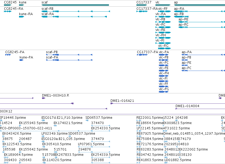225x164 pixels.
Task: Select protein vlc-PF
Action: 164,86
